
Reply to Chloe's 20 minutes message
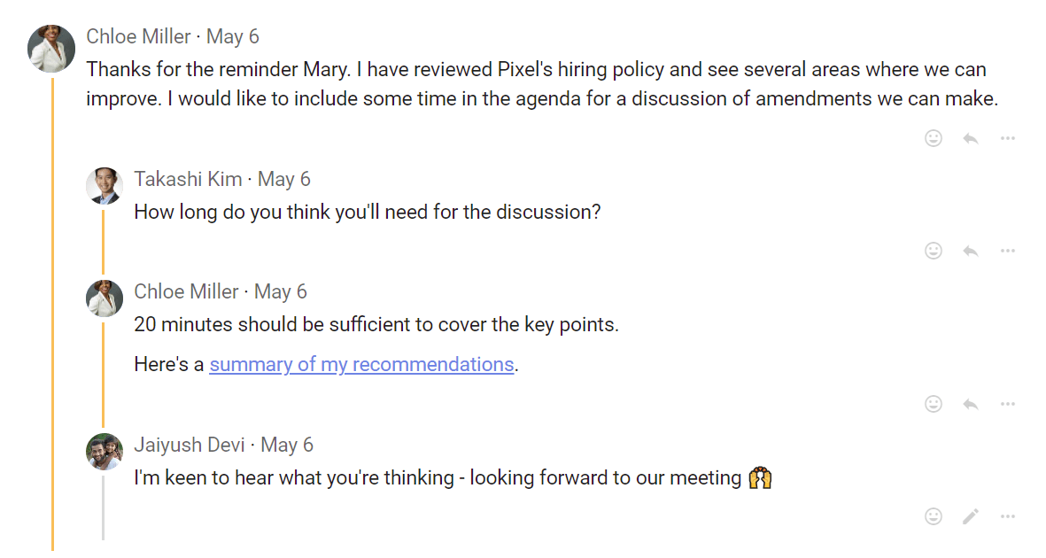click(971, 404)
